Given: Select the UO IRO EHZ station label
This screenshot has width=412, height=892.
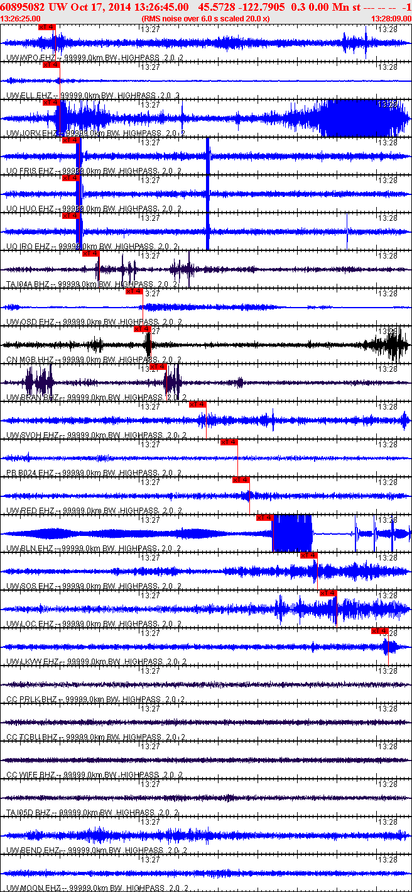Looking at the screenshot, I should pyautogui.click(x=30, y=247).
